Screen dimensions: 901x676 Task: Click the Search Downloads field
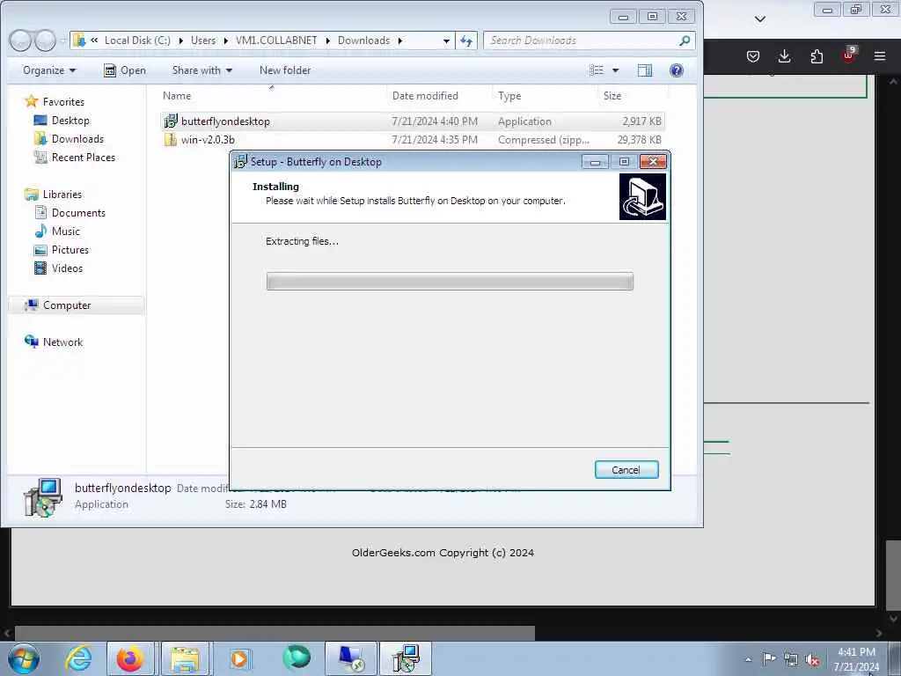point(581,40)
